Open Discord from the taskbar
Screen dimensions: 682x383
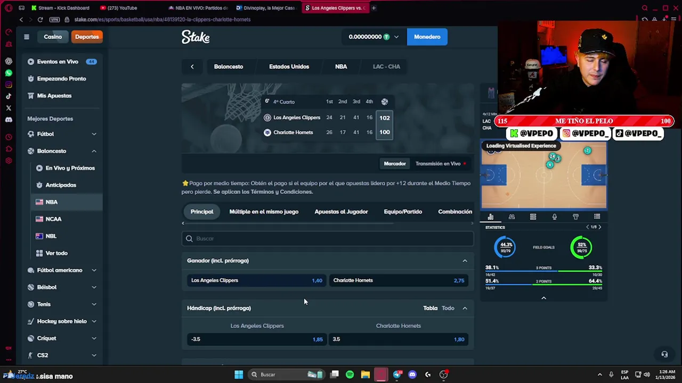click(x=412, y=374)
